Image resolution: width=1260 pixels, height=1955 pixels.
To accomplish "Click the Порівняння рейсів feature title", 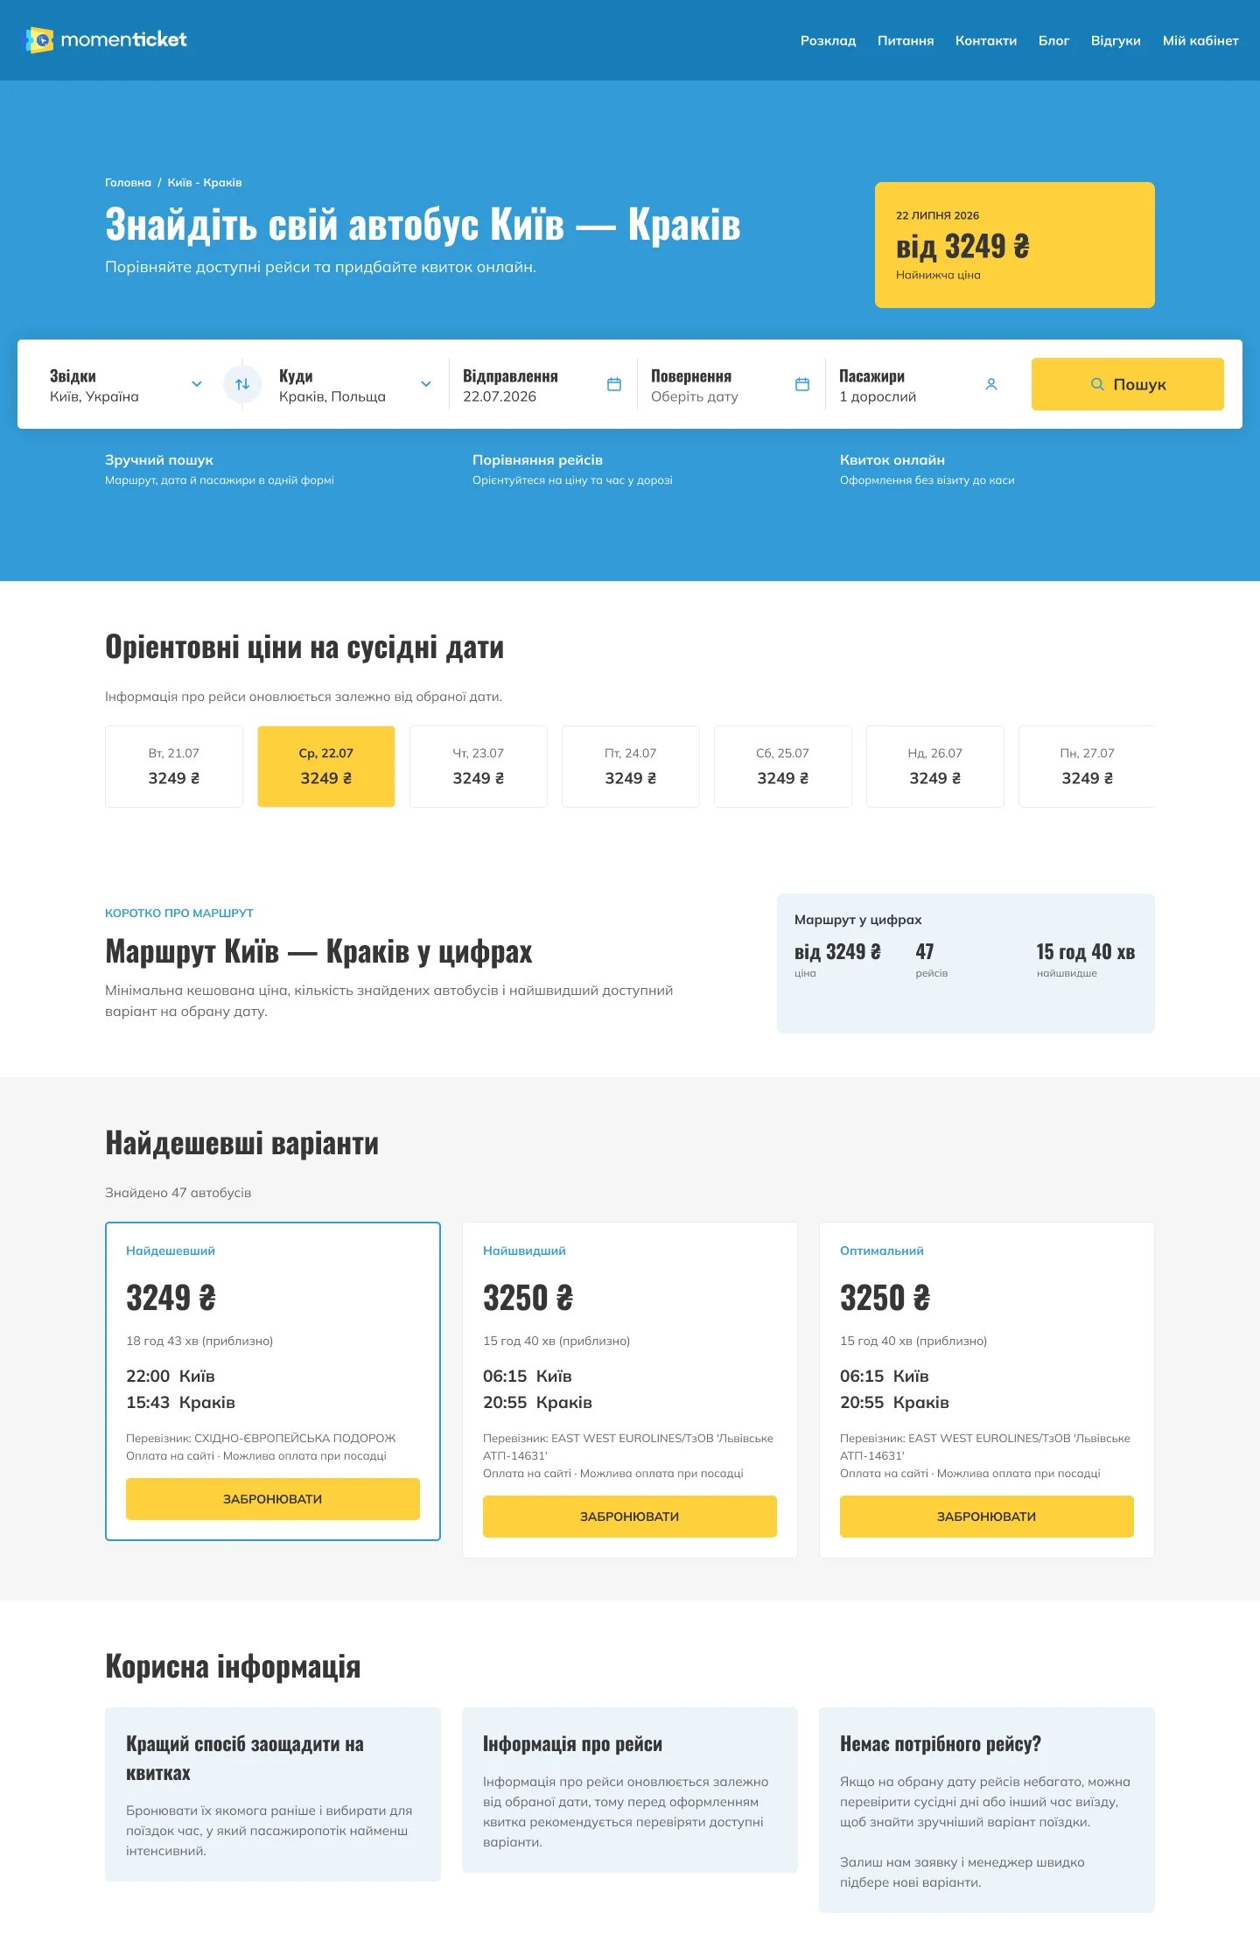I will 537,460.
